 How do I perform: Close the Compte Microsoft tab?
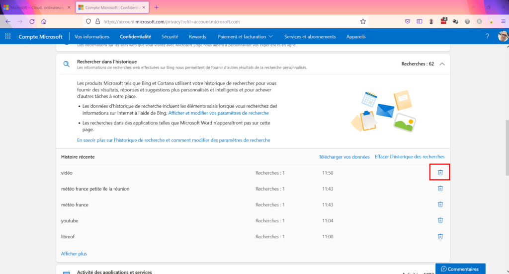[144, 7]
